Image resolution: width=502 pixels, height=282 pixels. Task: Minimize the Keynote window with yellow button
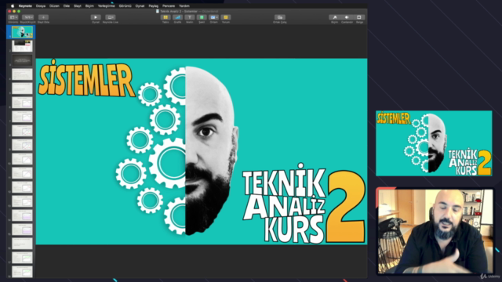(x=14, y=11)
